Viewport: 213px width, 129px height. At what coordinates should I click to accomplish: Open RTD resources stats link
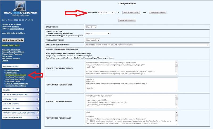coord(11,58)
